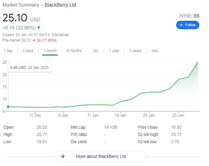This screenshot has width=209, height=166.
Task: Click the 6.88 USD 28 Dec 2020 tooltip
Action: [x=29, y=68]
